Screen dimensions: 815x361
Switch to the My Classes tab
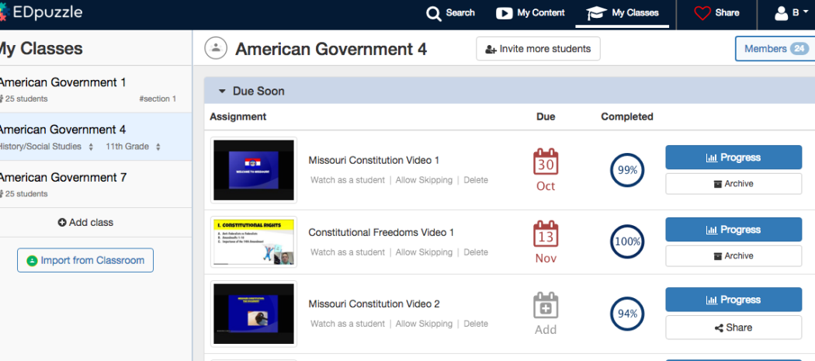coord(623,13)
